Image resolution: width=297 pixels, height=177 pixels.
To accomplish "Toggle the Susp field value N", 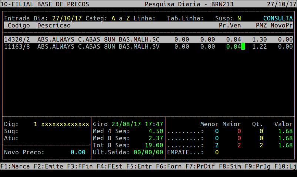I will [239, 18].
